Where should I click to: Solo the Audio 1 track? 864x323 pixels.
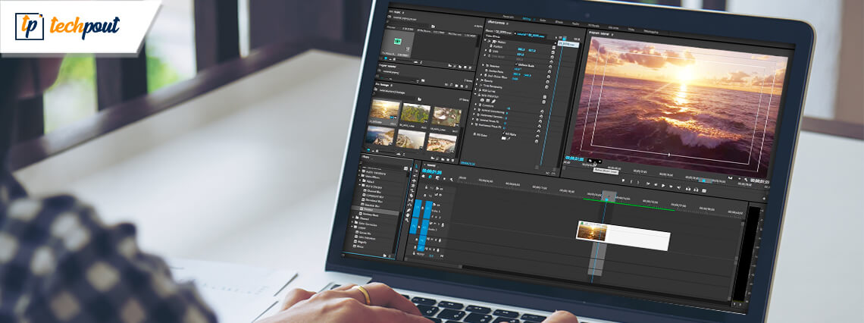point(439,224)
